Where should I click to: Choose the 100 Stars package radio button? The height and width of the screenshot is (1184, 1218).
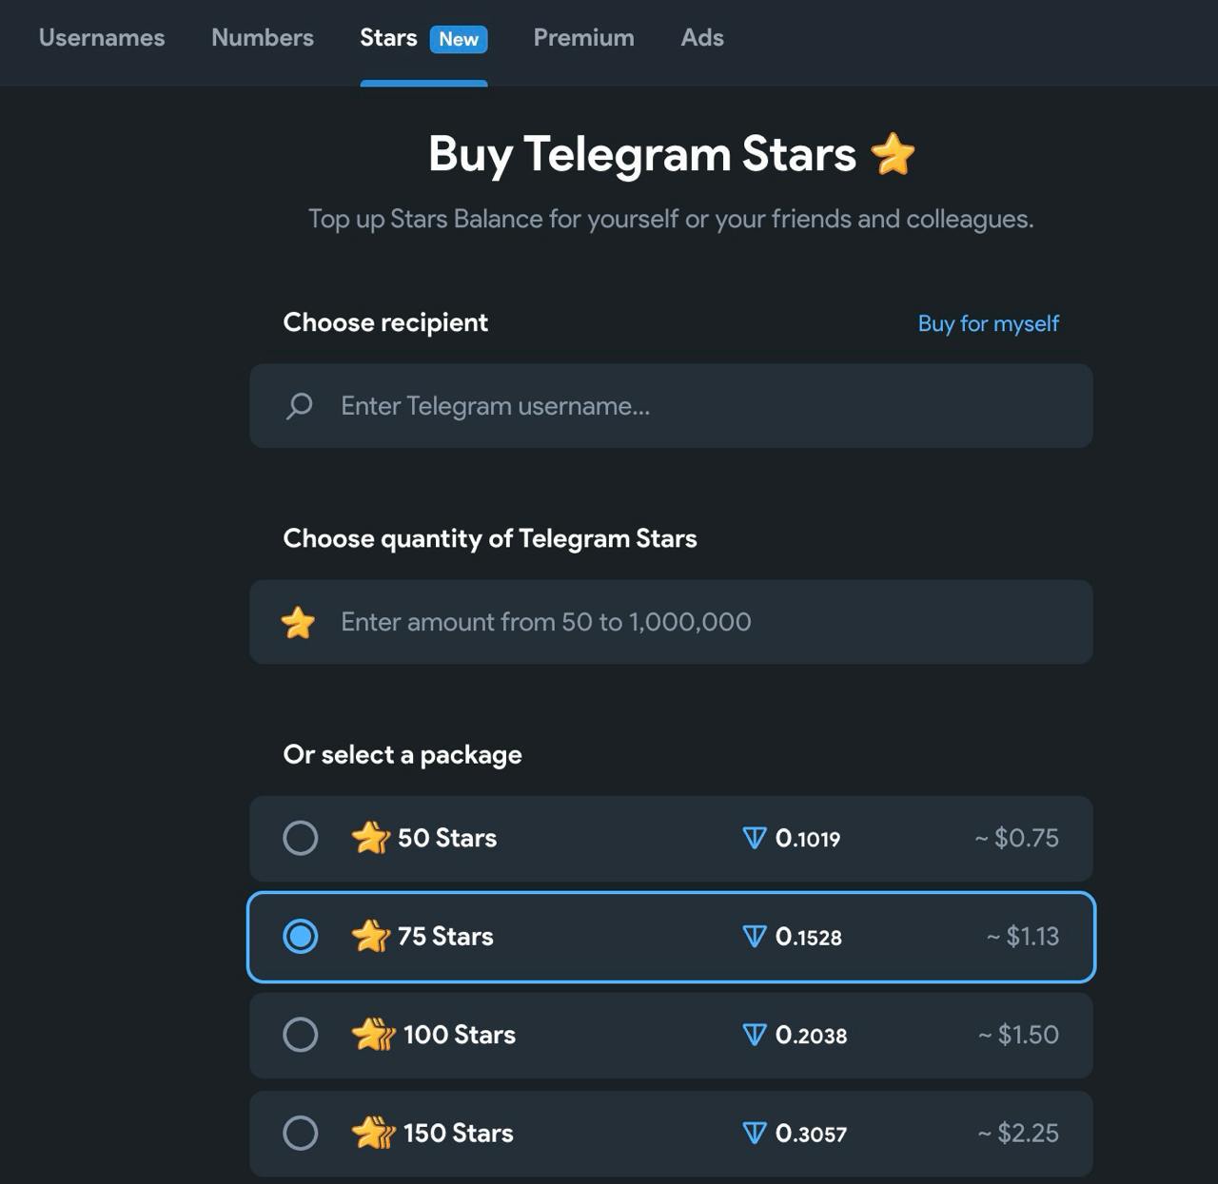click(x=301, y=1035)
